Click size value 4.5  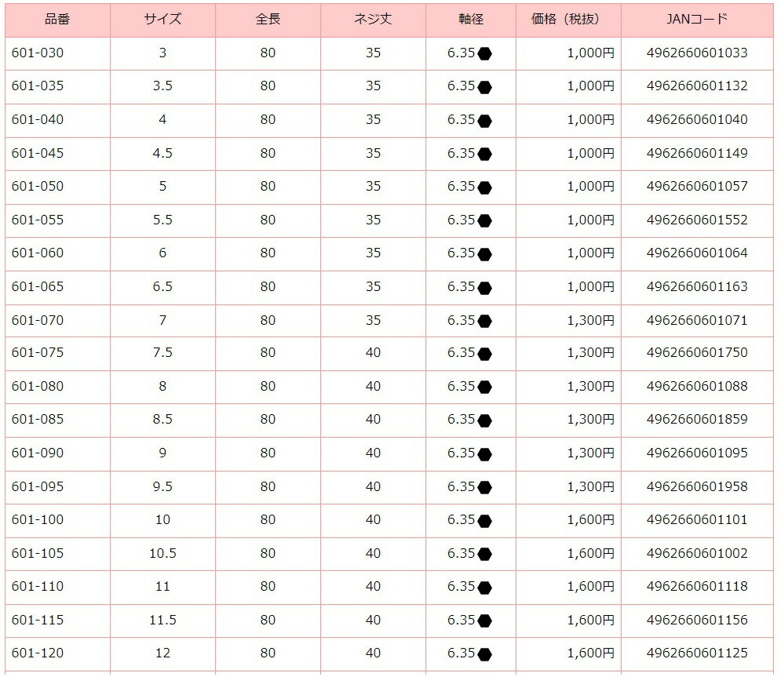click(x=163, y=153)
